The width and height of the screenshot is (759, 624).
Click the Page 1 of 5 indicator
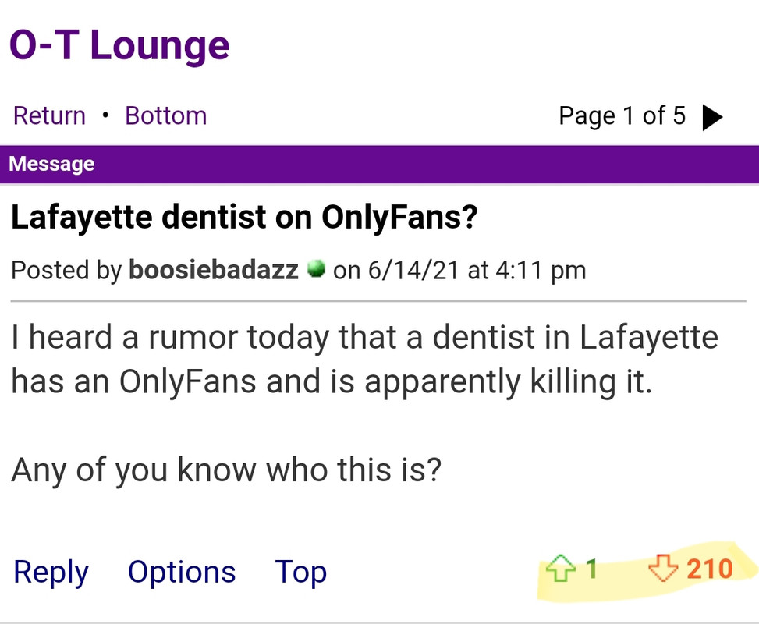pyautogui.click(x=622, y=115)
